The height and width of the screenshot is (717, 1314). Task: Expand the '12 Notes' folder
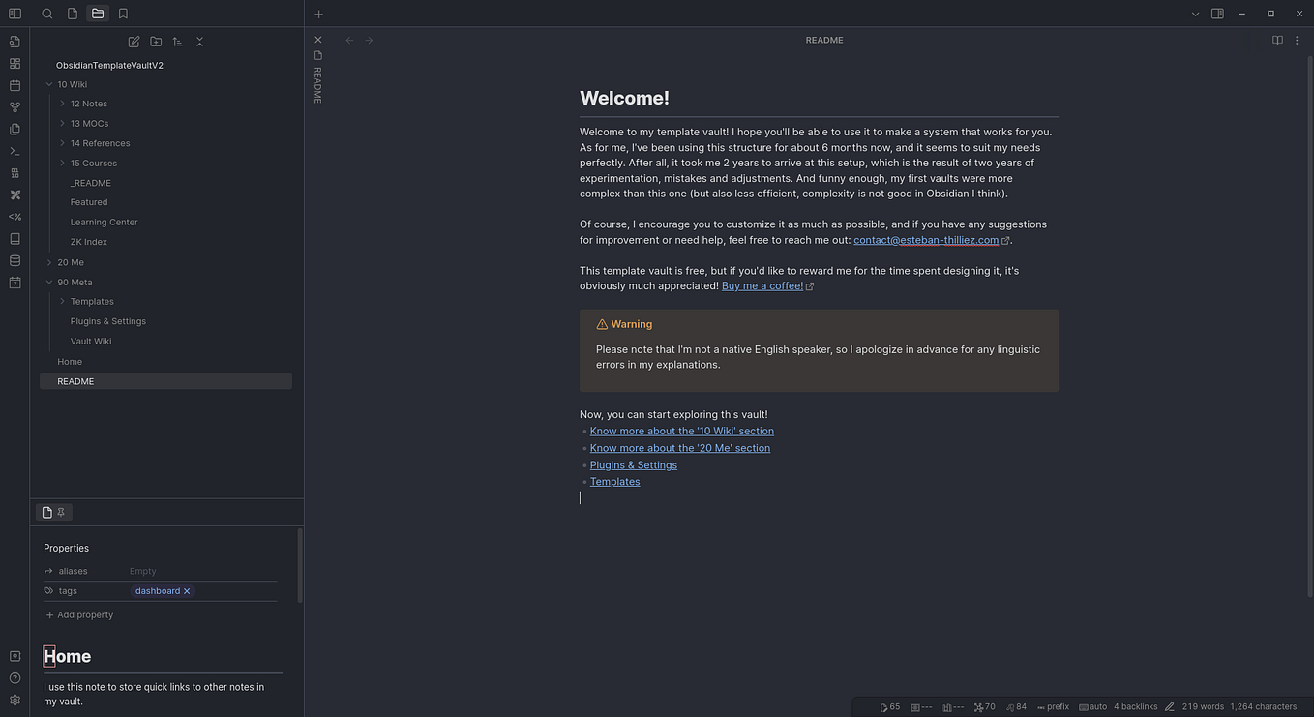coord(62,104)
